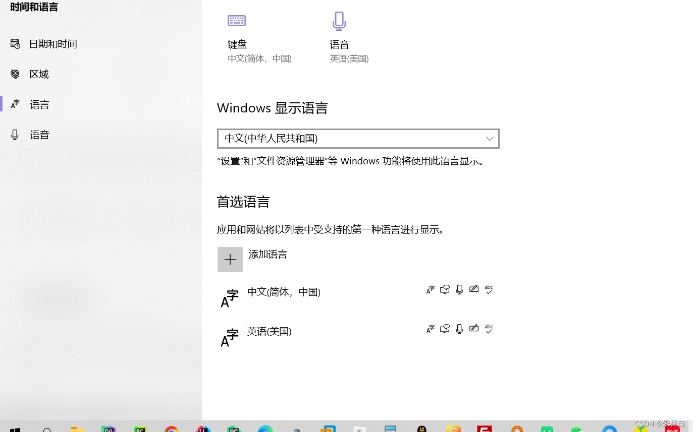Screen dimensions: 693x432
Task: Open taskbar search magnifier
Action: click(x=47, y=428)
